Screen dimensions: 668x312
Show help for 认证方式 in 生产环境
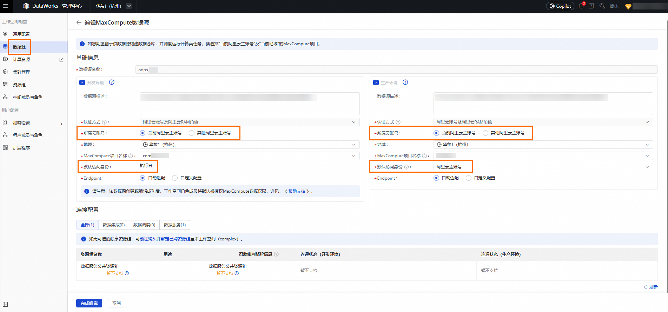point(398,122)
